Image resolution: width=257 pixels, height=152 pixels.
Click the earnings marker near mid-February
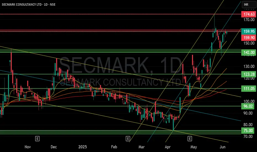(x=128, y=139)
